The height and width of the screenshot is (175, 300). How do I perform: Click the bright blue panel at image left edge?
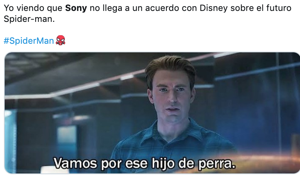(10, 141)
